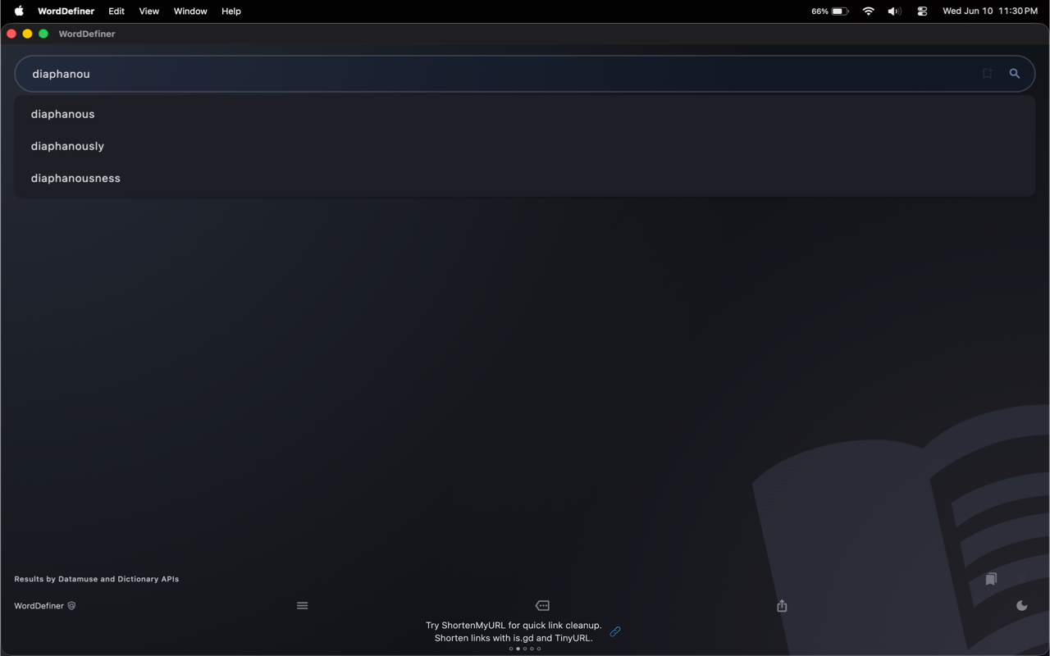Open the Apple menu
The height and width of the screenshot is (656, 1050).
tap(19, 11)
